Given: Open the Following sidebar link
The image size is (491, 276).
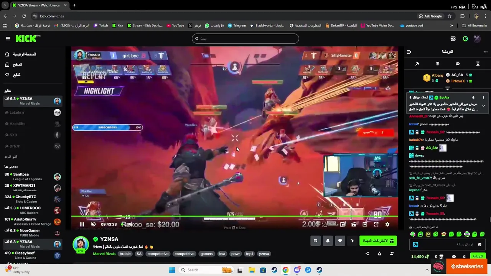Looking at the screenshot, I should (13, 75).
